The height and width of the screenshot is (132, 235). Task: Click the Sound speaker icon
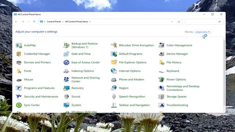(66, 97)
